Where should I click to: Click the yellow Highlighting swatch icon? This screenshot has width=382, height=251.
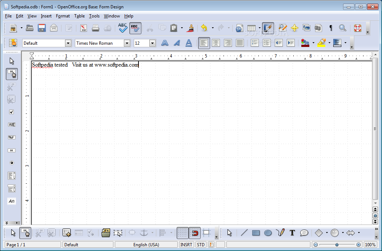322,43
